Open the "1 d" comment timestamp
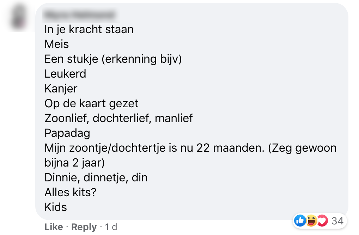The width and height of the screenshot is (359, 235). (111, 227)
